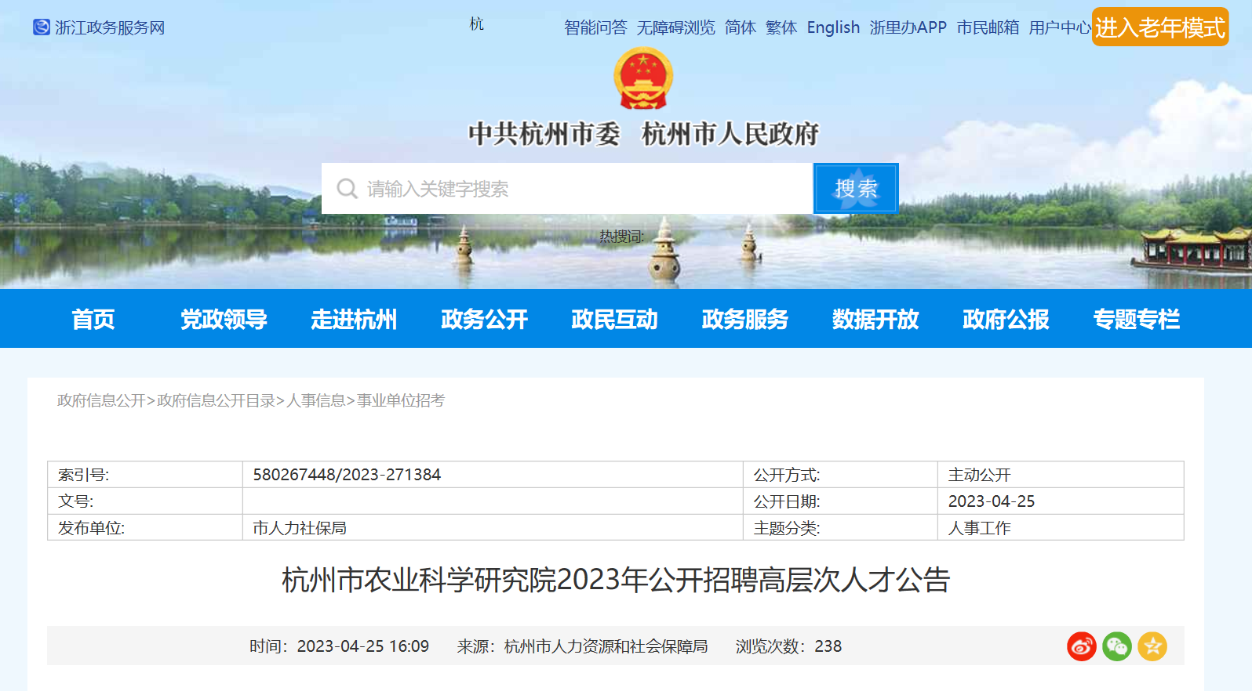Viewport: 1252px width, 691px height.
Task: Open 政民互动 navigation item
Action: [614, 319]
